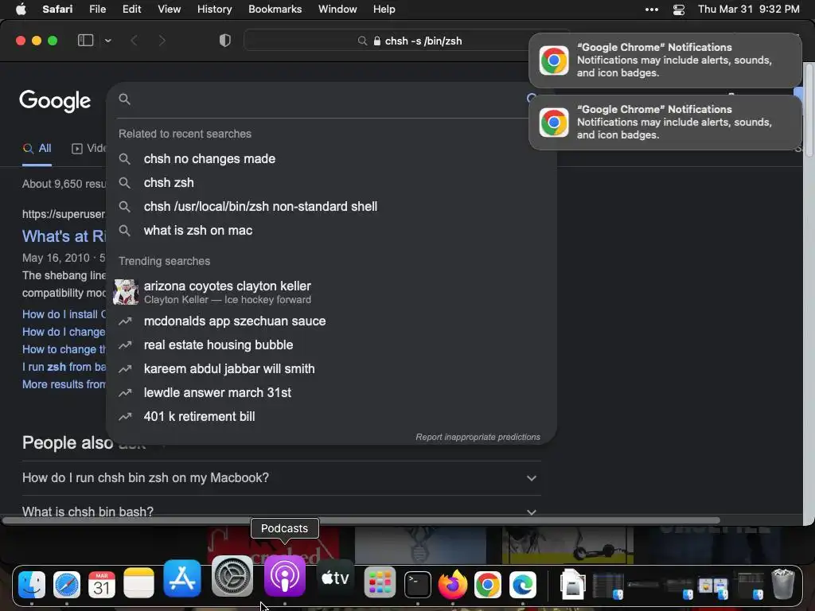Open Launchpad from the dock
Image resolution: width=815 pixels, height=611 pixels.
pyautogui.click(x=380, y=583)
